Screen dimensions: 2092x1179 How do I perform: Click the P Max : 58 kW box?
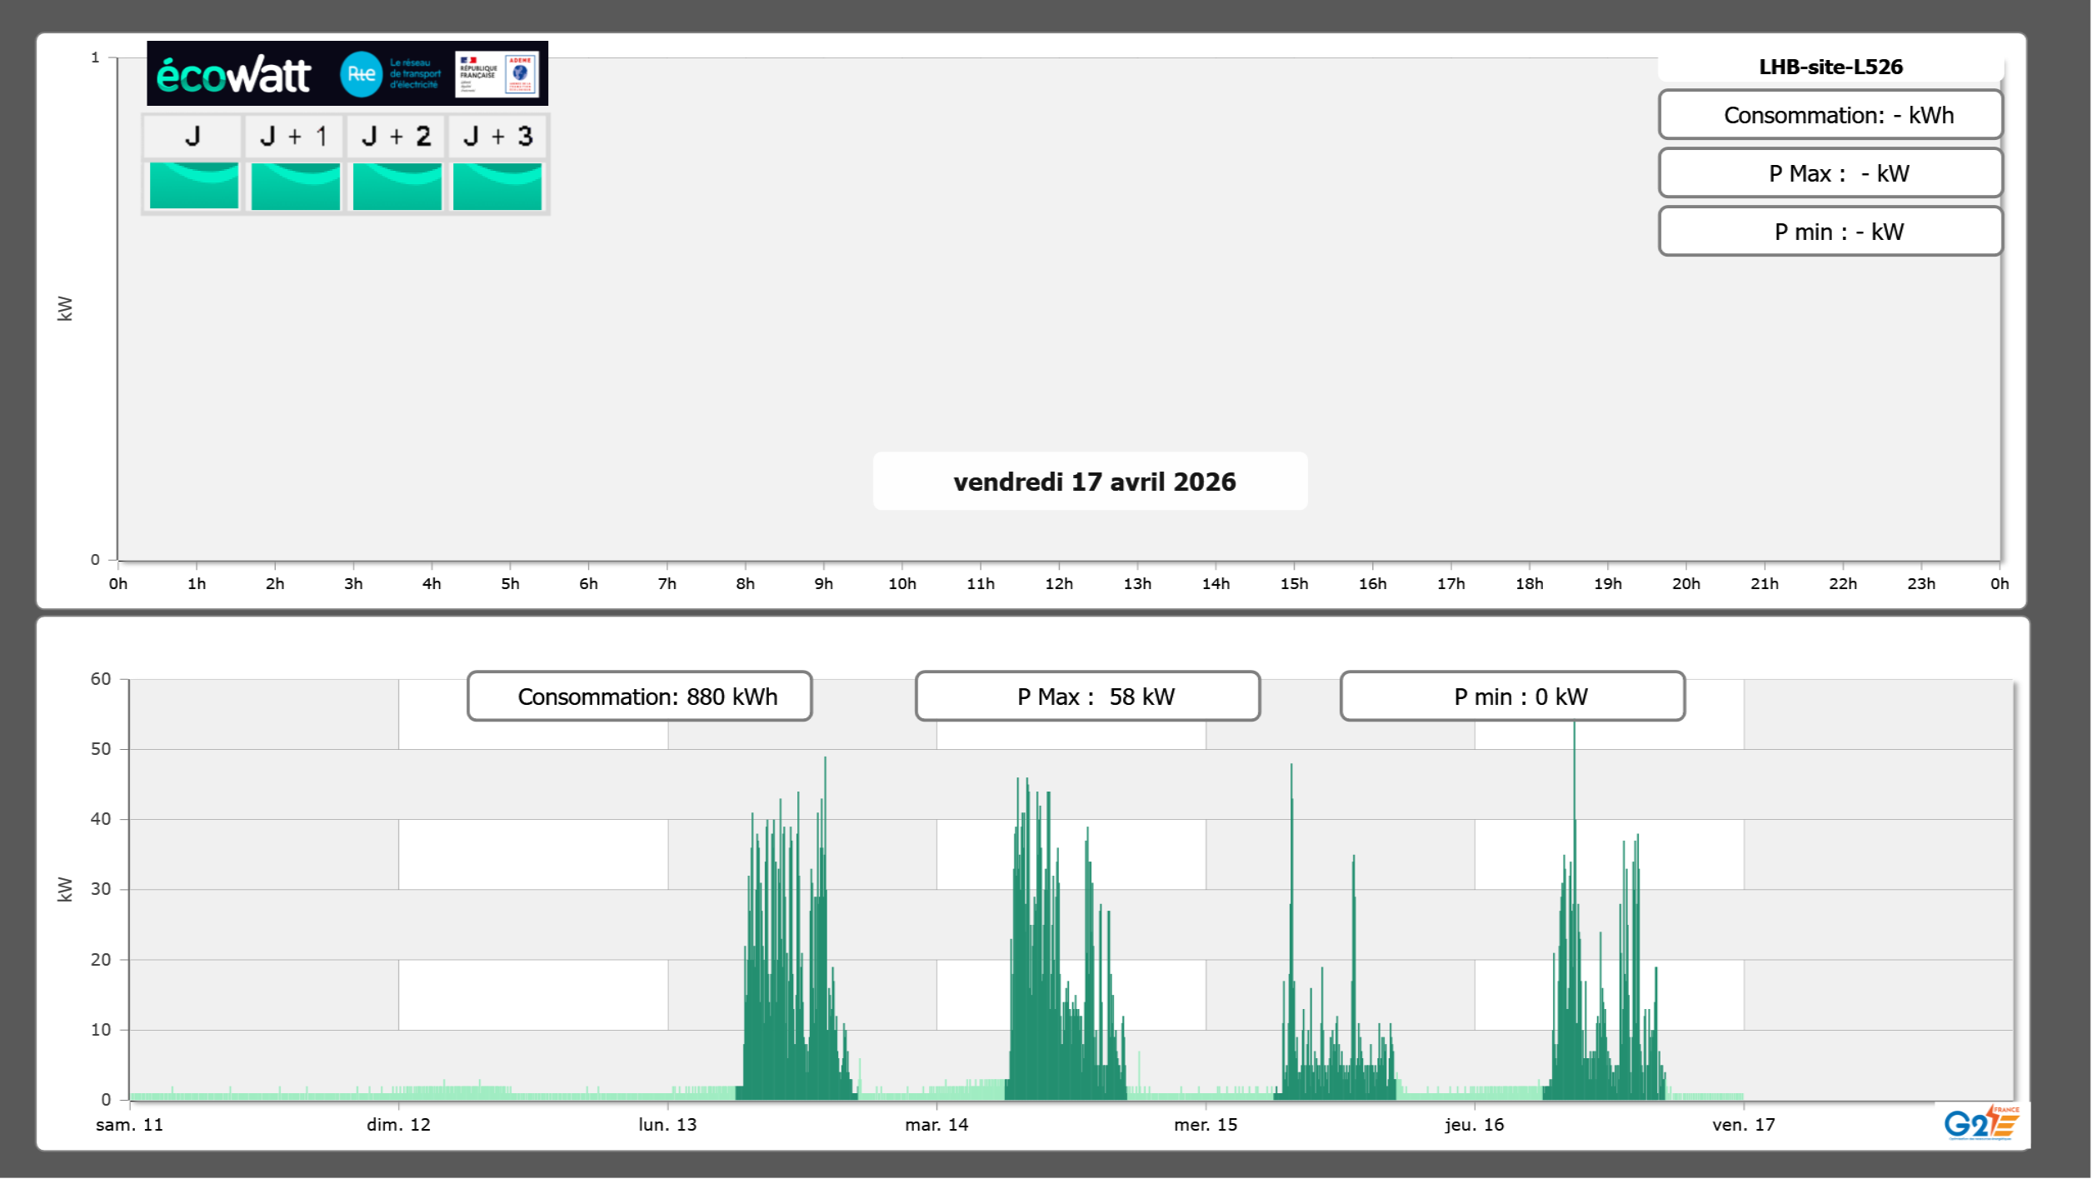(1087, 696)
